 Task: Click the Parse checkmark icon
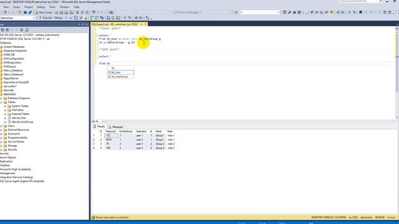pos(71,18)
